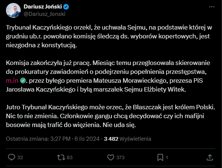
Task: View the 3 482 Wyświetlenia analytics
Action: (127, 139)
